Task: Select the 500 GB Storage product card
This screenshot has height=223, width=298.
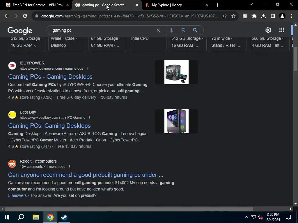Action: tap(268, 44)
